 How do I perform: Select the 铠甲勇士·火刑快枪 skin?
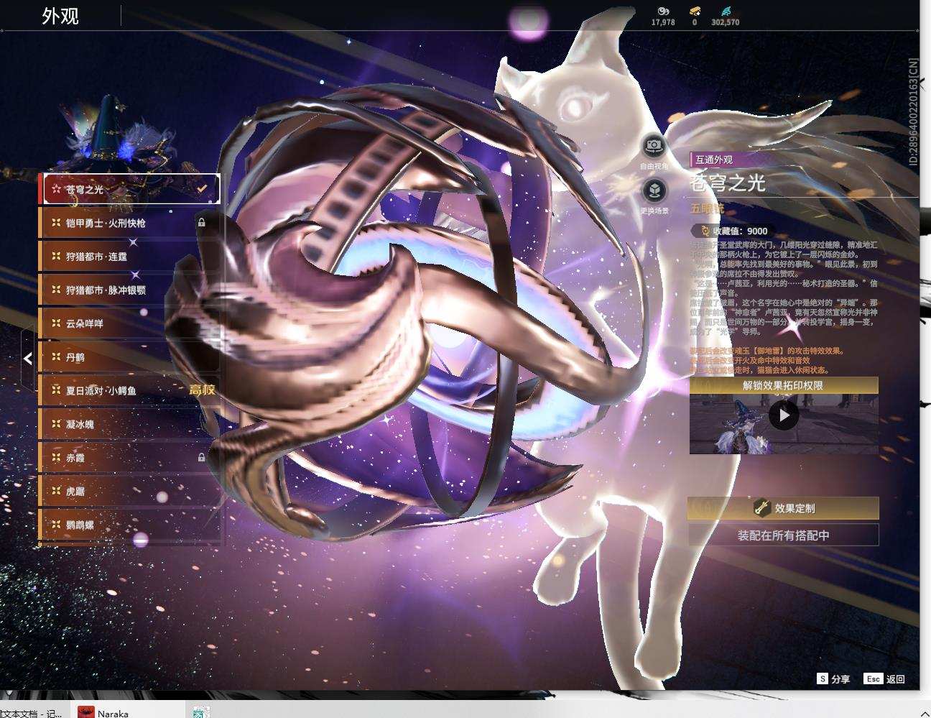pyautogui.click(x=129, y=223)
